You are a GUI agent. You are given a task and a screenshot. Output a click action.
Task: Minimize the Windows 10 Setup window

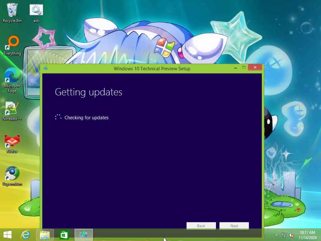click(x=235, y=67)
